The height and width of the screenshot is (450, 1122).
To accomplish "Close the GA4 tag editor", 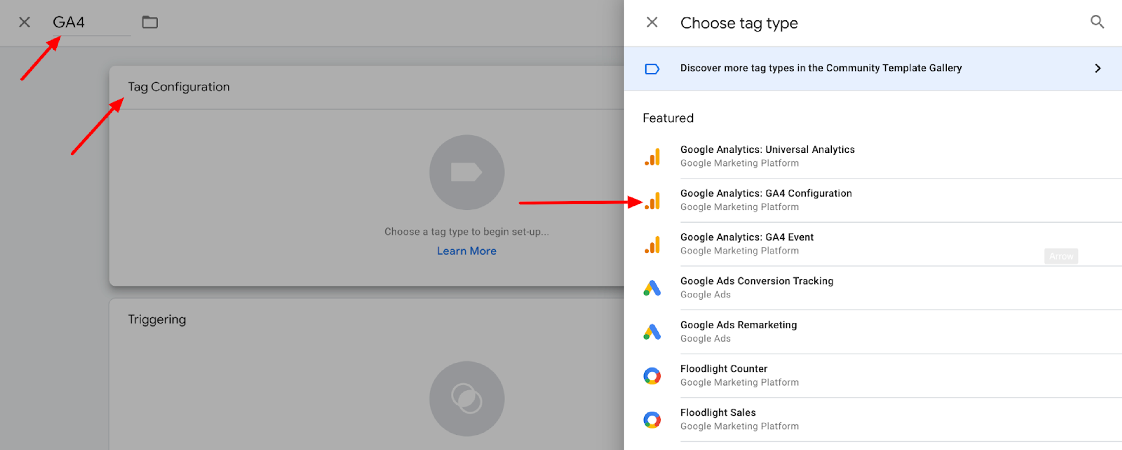I will coord(24,22).
